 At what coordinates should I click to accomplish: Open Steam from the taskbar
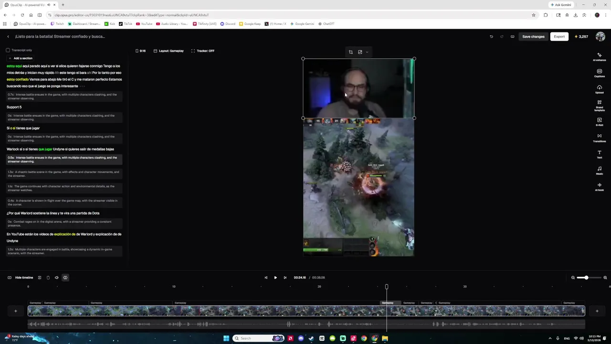tap(311, 338)
